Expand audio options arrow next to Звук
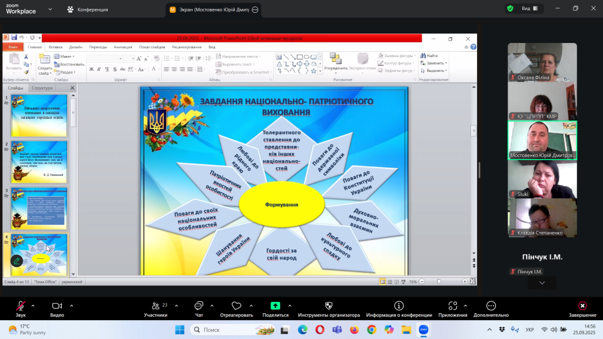Viewport: 603px width, 339px height. click(32, 305)
